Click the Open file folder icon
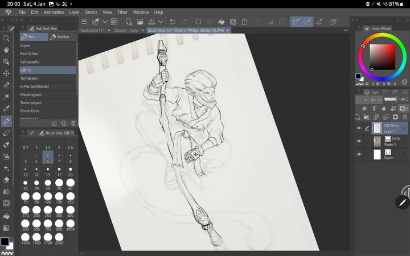The image size is (410, 256). click(x=140, y=22)
